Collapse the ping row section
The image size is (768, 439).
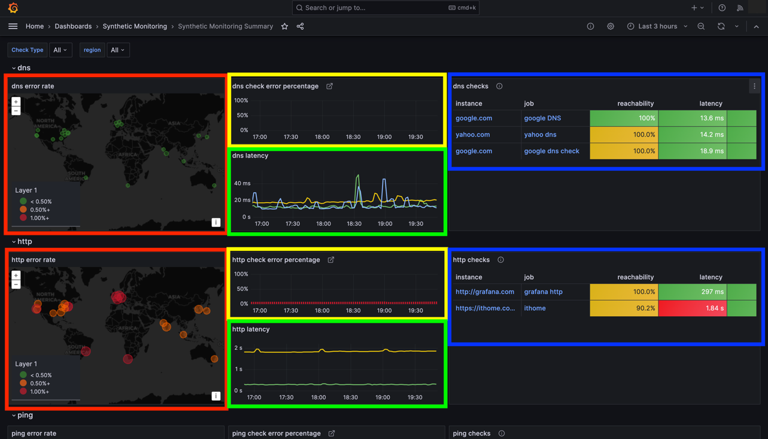pos(22,415)
